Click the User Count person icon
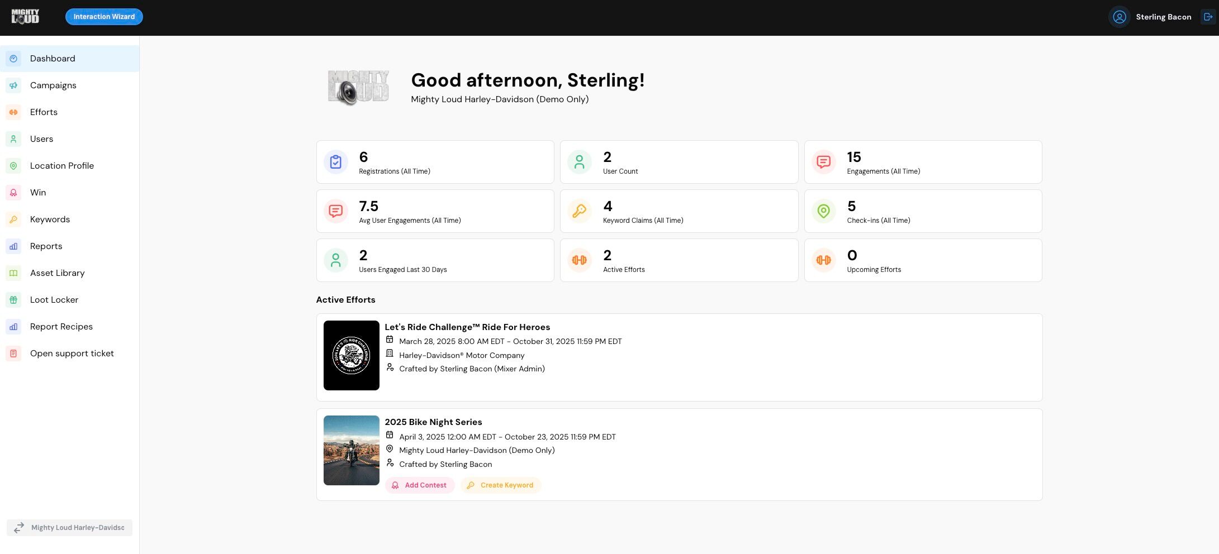This screenshot has width=1219, height=554. (580, 162)
